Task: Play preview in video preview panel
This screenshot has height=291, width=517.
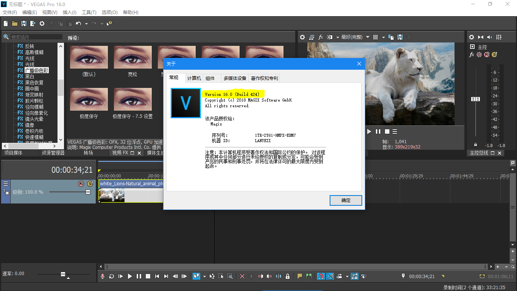Action: tap(369, 131)
